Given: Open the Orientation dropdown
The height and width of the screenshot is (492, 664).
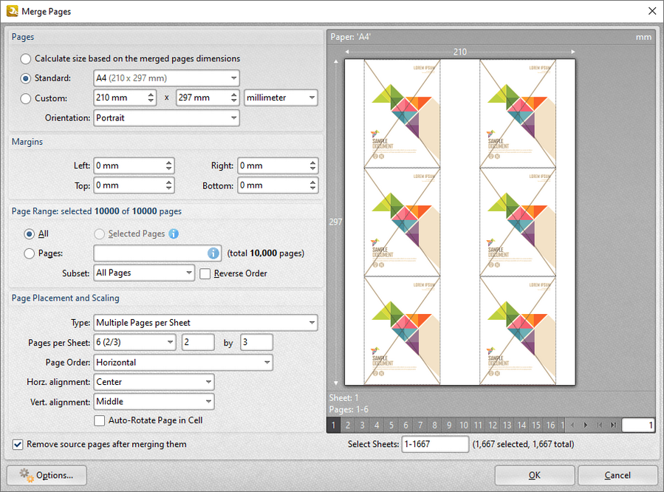Looking at the screenshot, I should pos(166,117).
